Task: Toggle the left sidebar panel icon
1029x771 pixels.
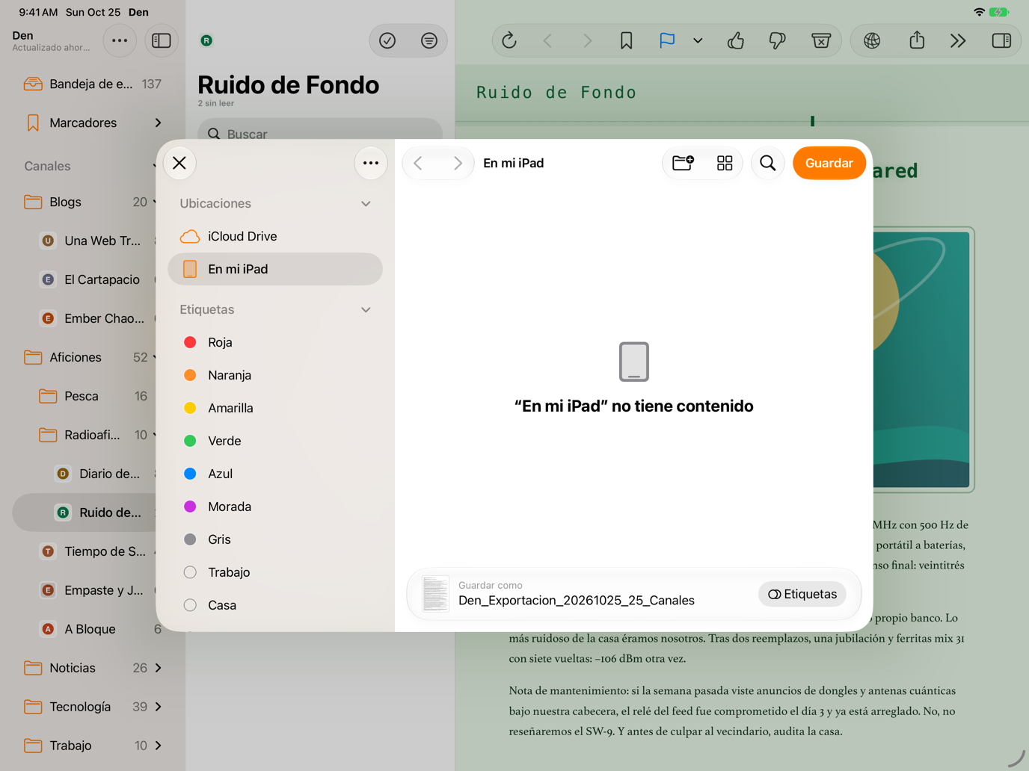Action: click(x=162, y=40)
